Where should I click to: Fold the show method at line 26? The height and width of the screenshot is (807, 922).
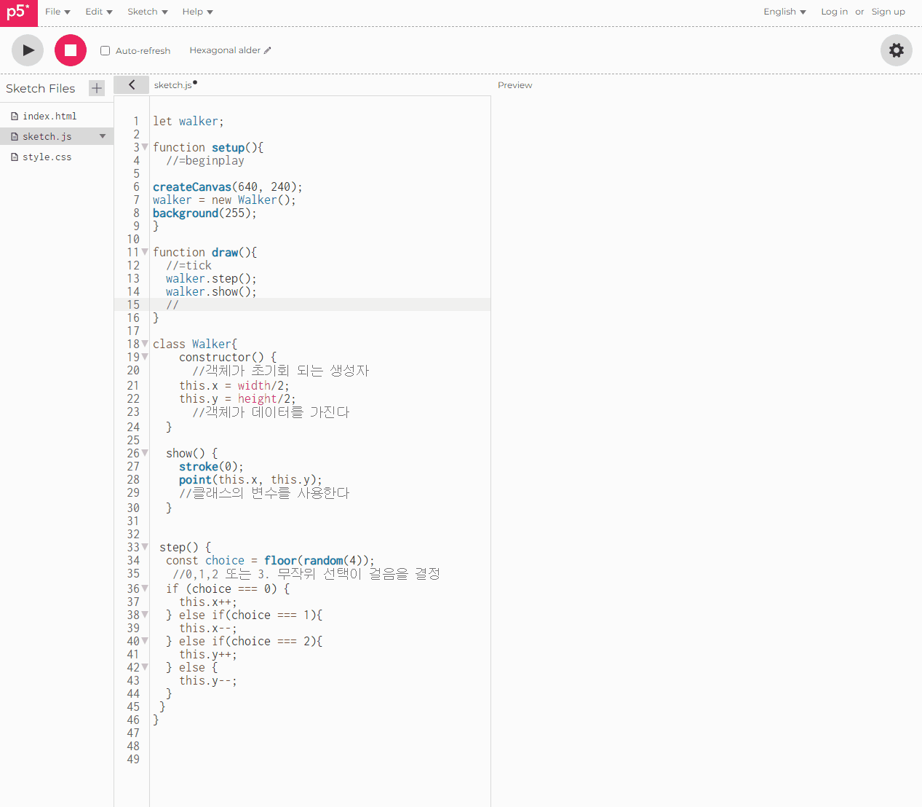(145, 453)
